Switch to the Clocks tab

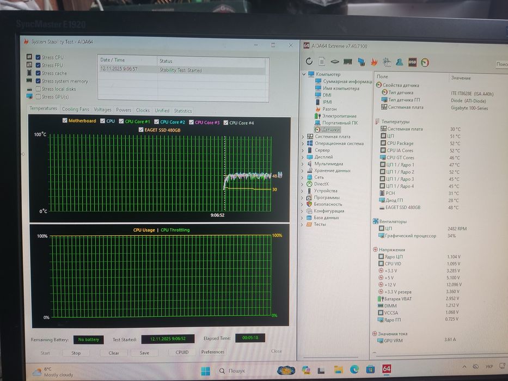tap(143, 110)
